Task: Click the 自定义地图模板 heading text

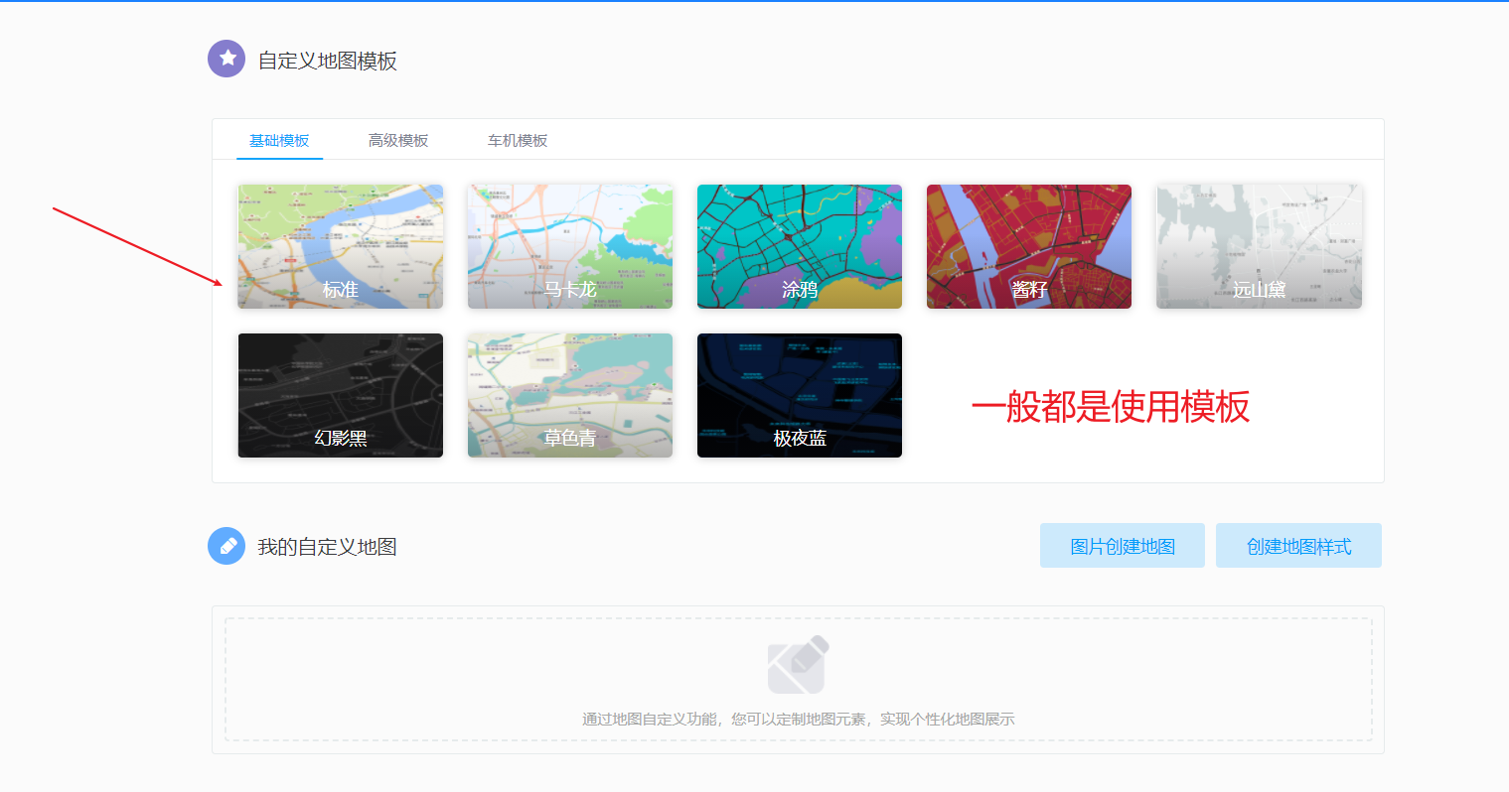Action: click(x=328, y=61)
